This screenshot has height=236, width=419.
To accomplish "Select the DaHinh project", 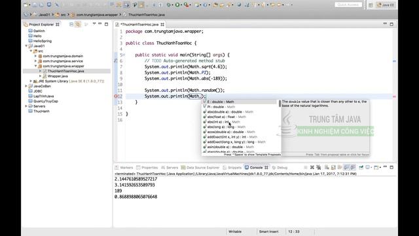I will tap(39, 31).
